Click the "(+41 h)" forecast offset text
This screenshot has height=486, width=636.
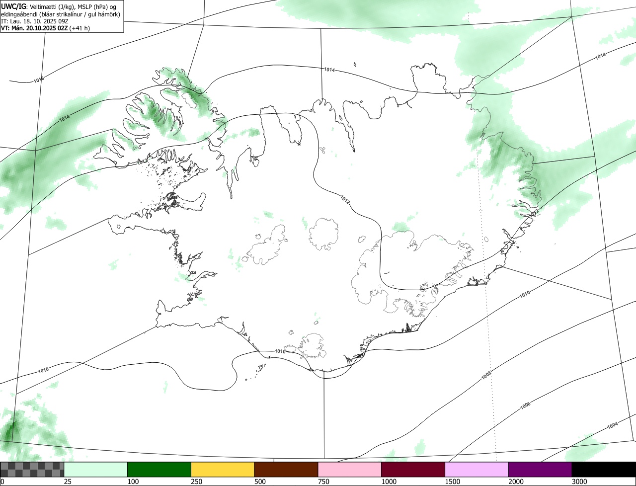click(x=80, y=28)
